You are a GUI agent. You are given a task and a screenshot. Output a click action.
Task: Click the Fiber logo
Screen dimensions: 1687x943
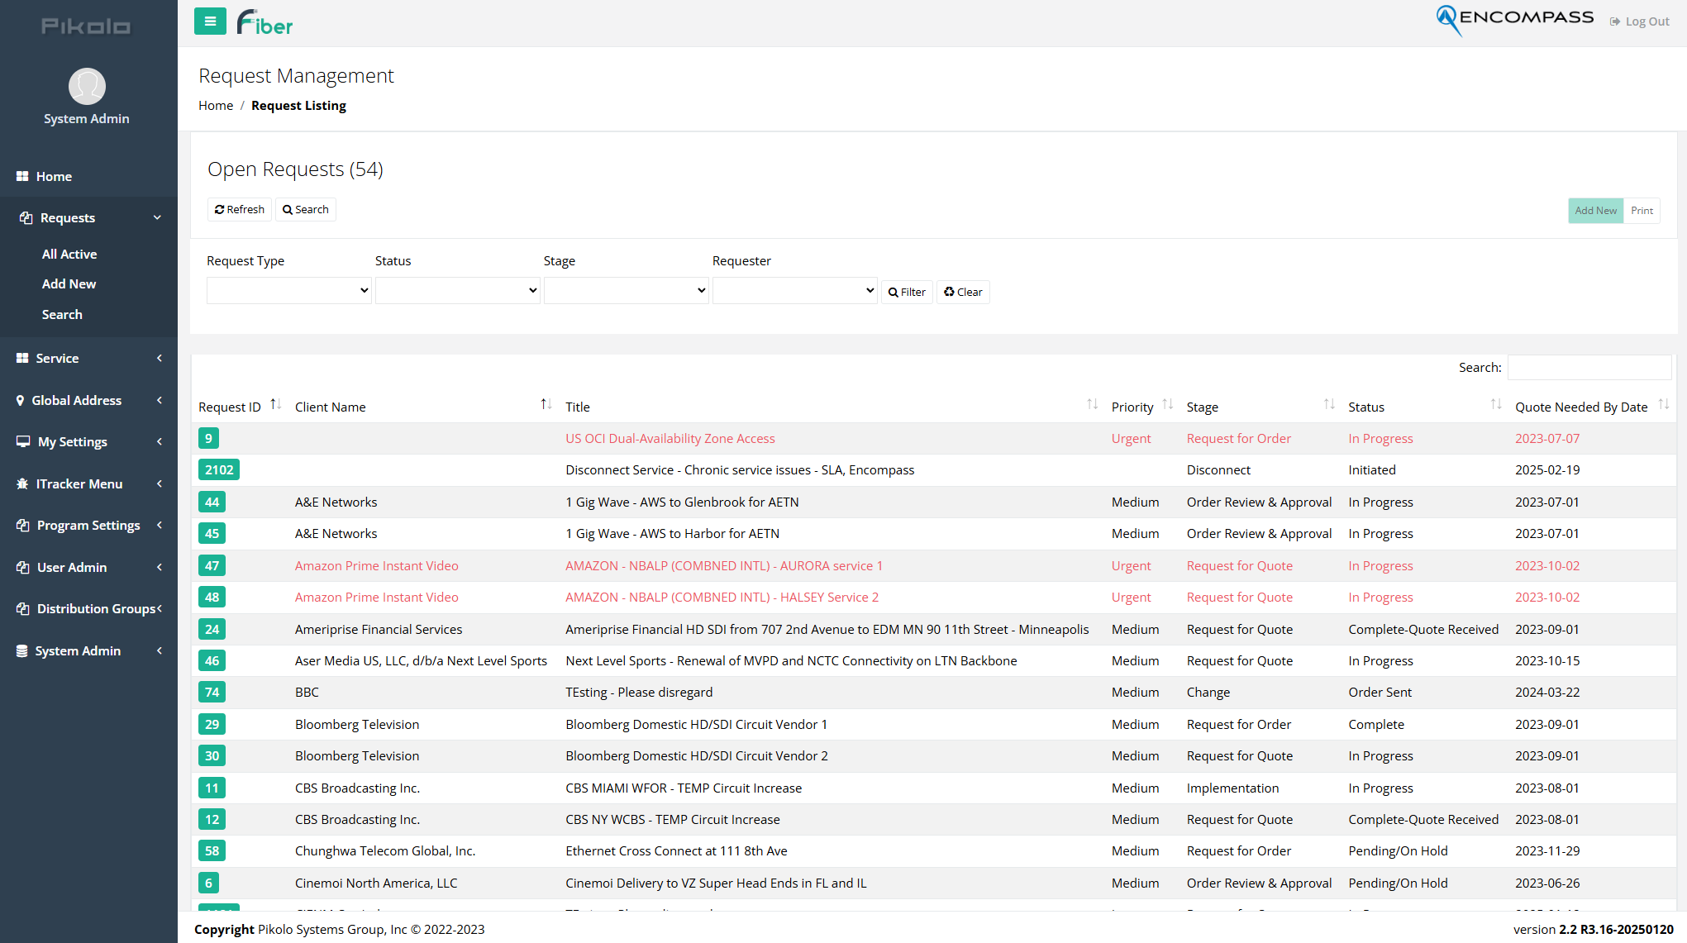pyautogui.click(x=264, y=21)
